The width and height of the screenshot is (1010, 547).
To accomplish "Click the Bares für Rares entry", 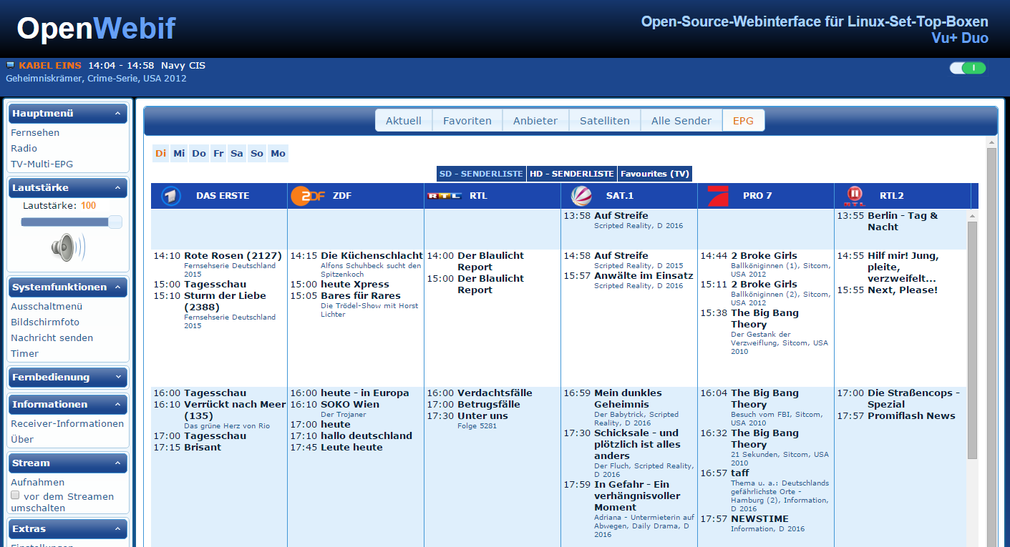I will (361, 296).
